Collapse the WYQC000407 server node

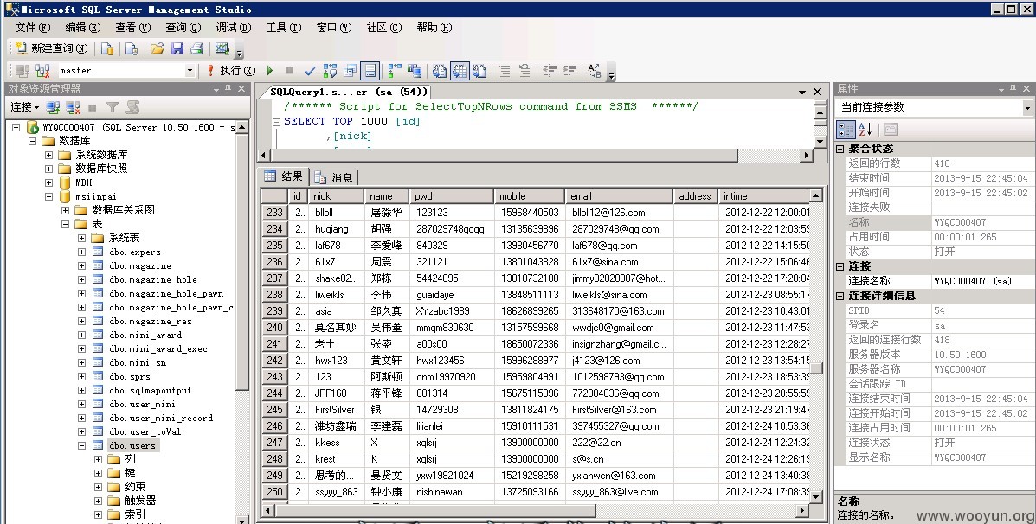16,127
